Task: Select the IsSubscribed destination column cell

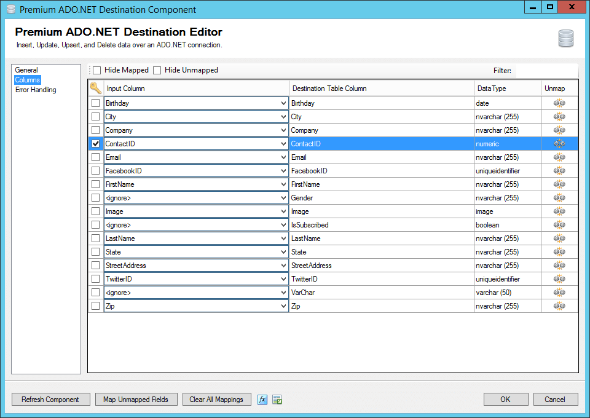Action: pos(382,225)
